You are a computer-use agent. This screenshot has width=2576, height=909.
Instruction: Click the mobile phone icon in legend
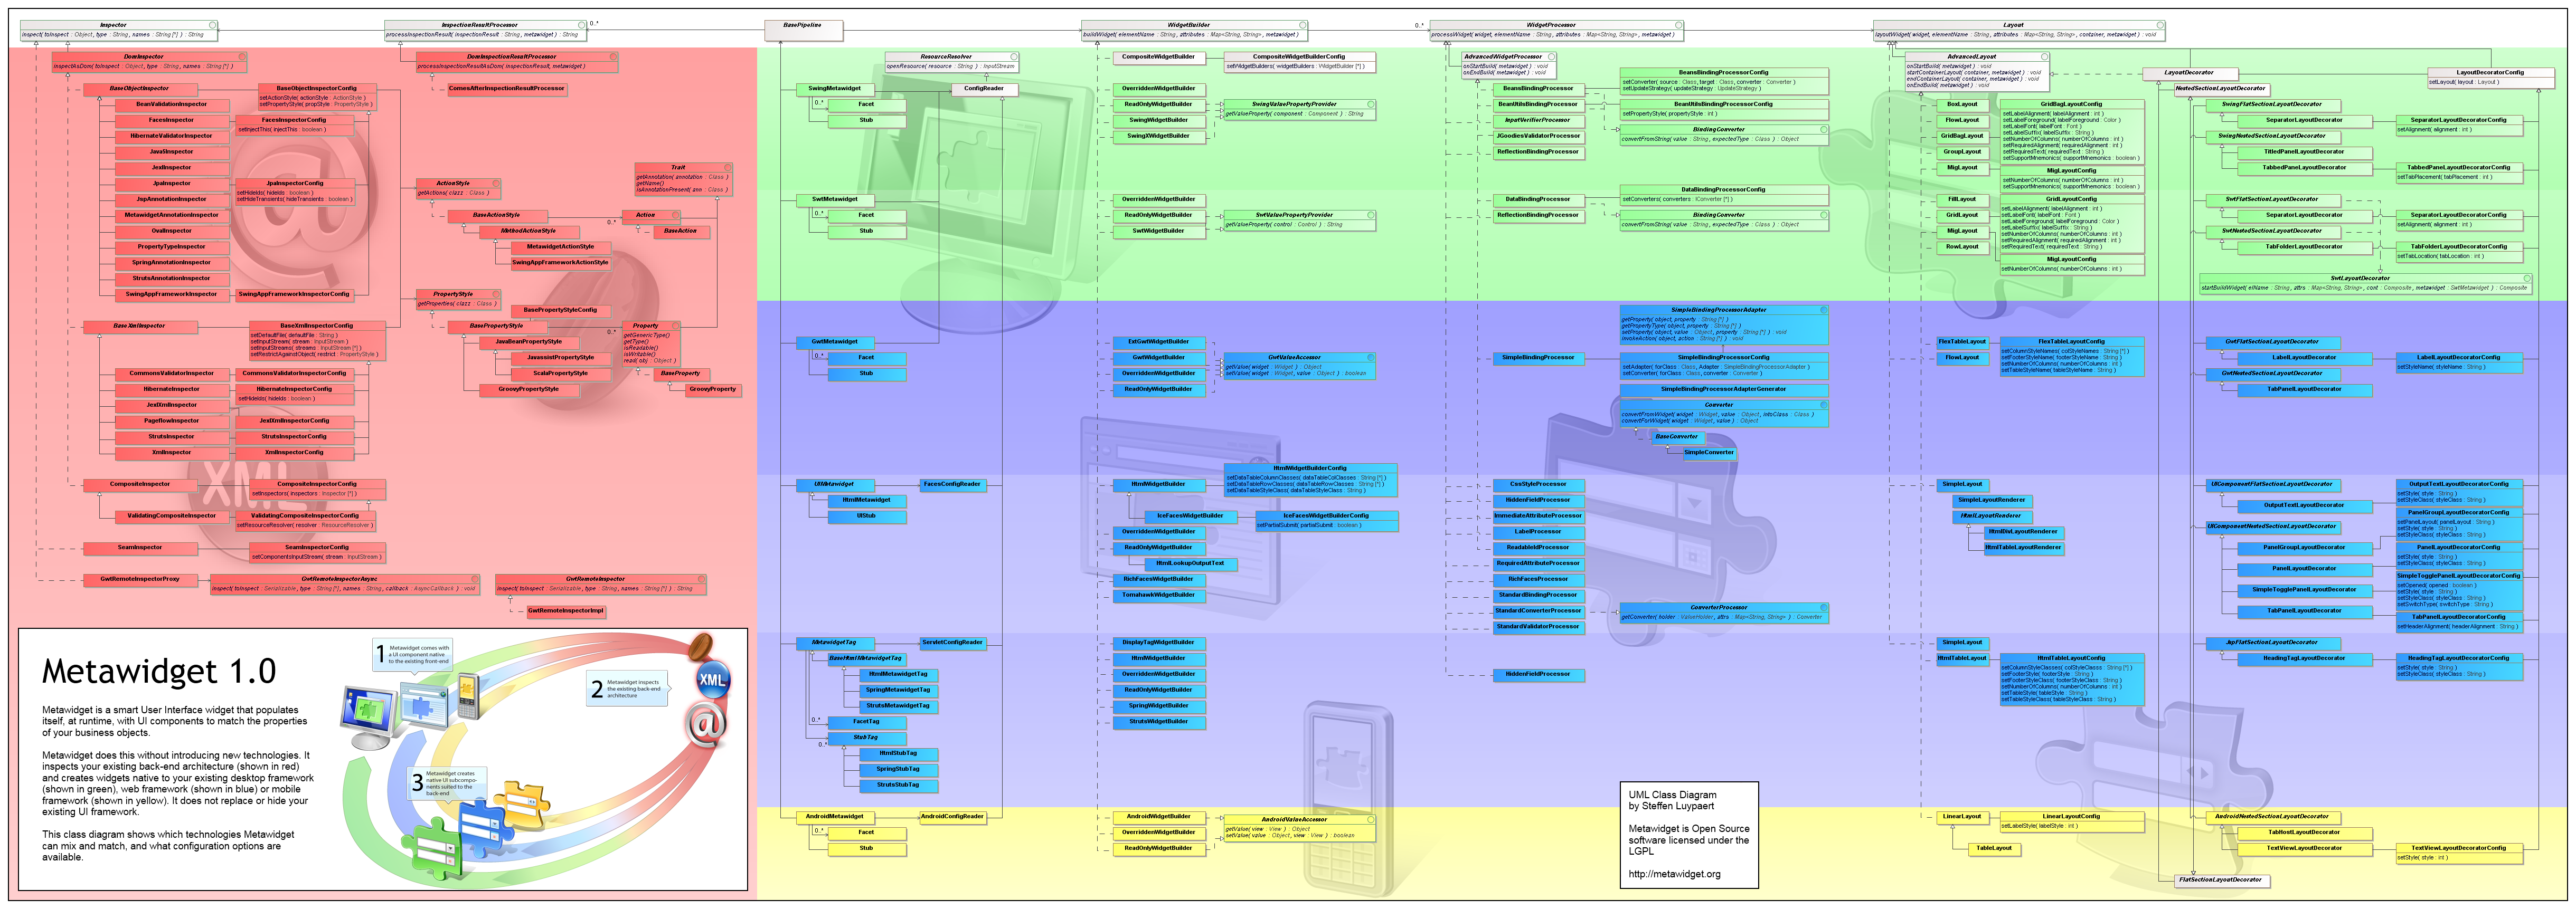[468, 696]
